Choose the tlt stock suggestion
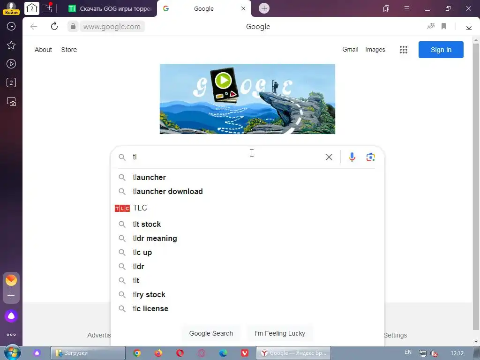480x360 pixels. point(247,224)
